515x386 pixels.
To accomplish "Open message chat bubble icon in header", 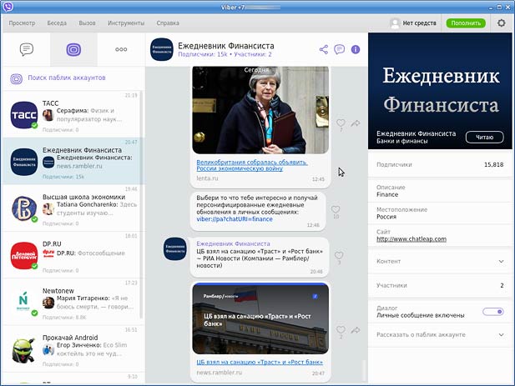I will 339,49.
